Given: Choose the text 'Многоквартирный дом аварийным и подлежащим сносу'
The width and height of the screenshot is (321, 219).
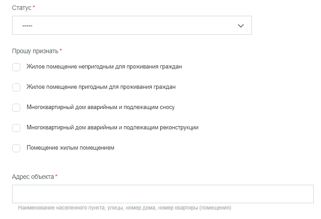Looking at the screenshot, I should click(101, 107).
